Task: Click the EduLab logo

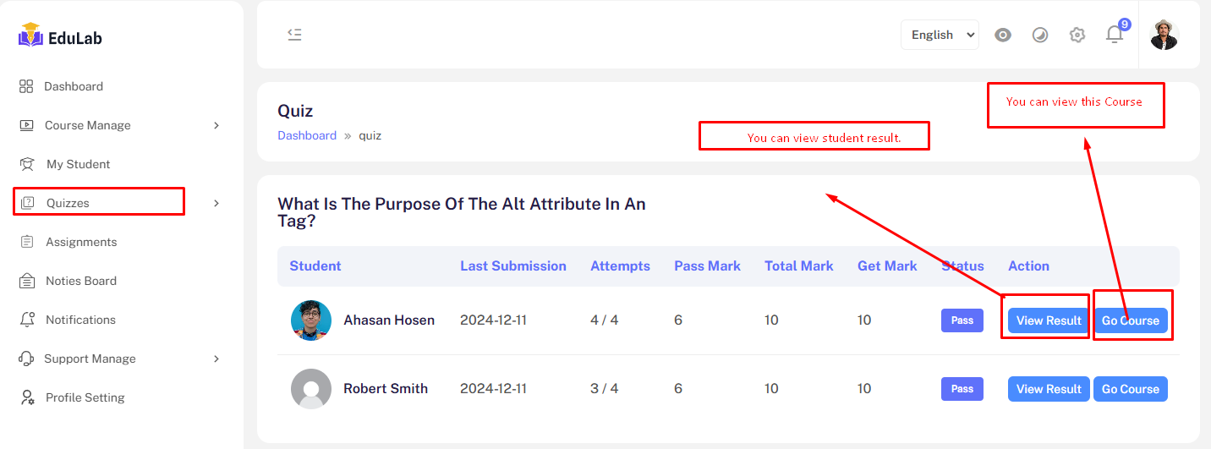Action: 60,36
